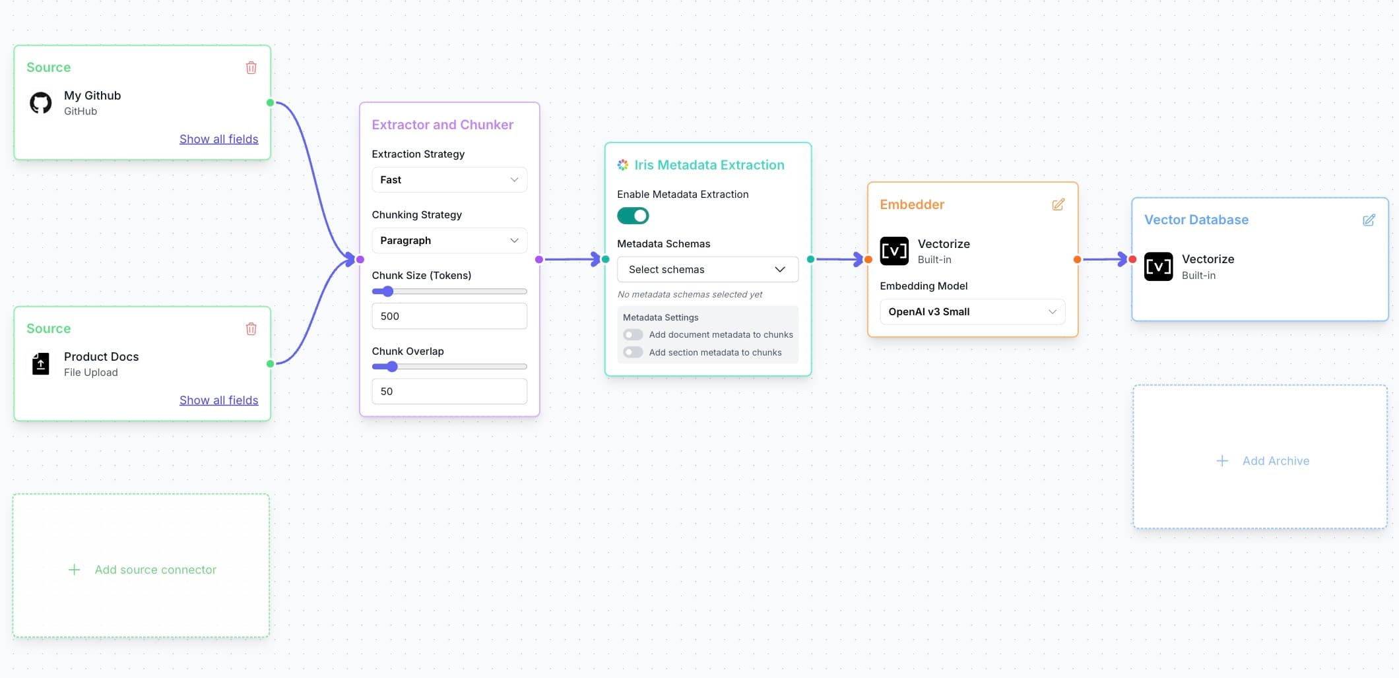Click the file upload icon on Product Docs
1399x678 pixels.
[40, 363]
